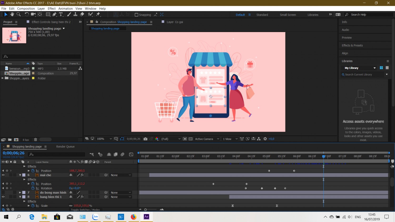The width and height of the screenshot is (395, 222).
Task: Select the Small Screen workspace
Action: tap(288, 15)
